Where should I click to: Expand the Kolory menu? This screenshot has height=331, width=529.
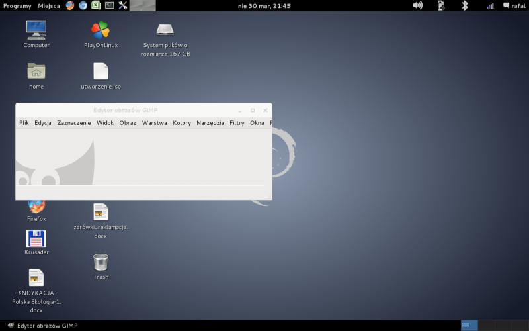pyautogui.click(x=182, y=123)
